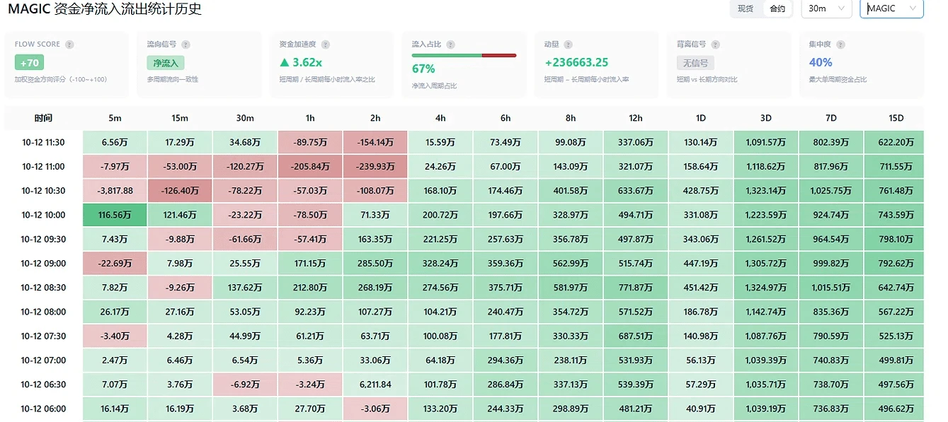
Task: Open the MAGIC coin selector dropdown
Action: click(x=891, y=8)
